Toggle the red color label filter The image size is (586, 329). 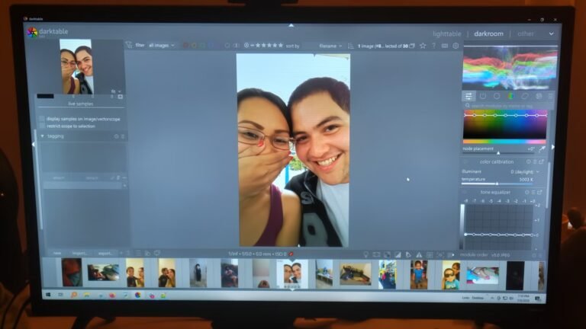click(x=185, y=46)
